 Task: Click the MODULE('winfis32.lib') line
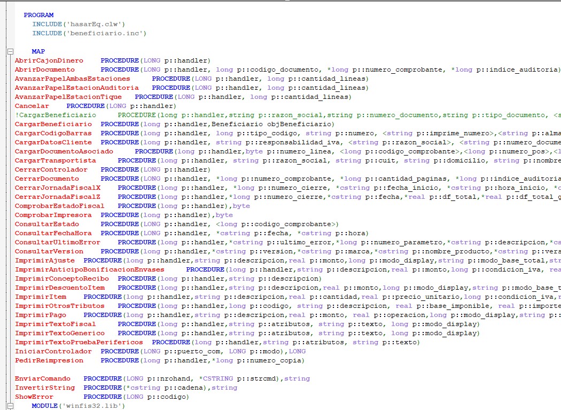pyautogui.click(x=78, y=406)
